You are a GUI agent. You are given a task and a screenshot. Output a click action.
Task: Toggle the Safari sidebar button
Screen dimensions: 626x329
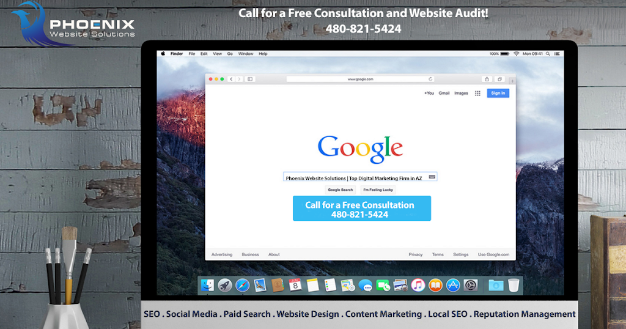point(250,79)
